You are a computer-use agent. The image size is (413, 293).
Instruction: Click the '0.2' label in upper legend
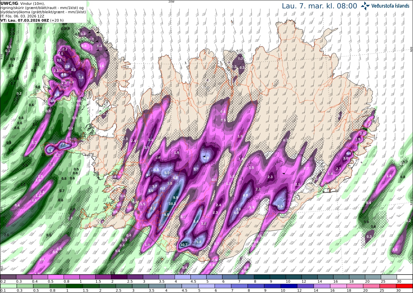click(x=3, y=282)
